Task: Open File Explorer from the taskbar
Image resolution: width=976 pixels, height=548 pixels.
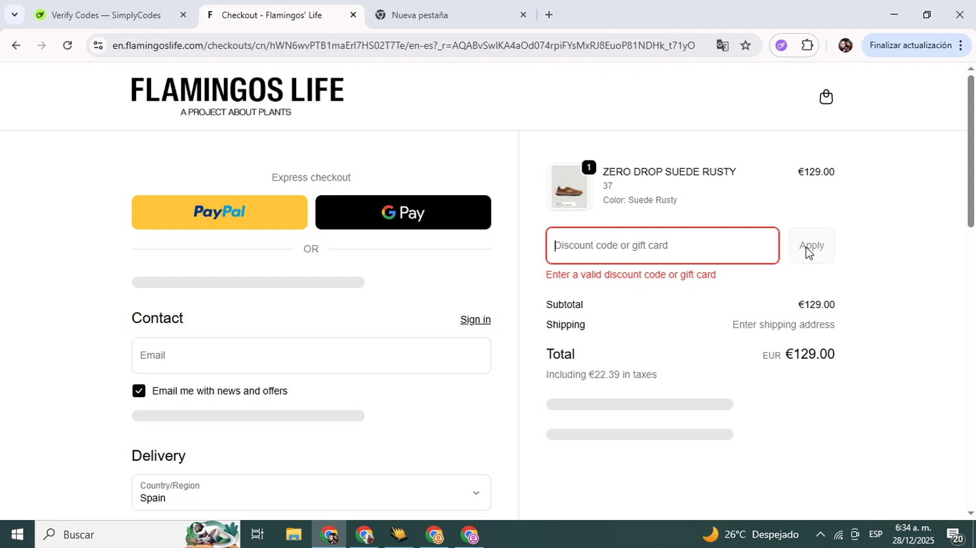Action: pyautogui.click(x=293, y=534)
